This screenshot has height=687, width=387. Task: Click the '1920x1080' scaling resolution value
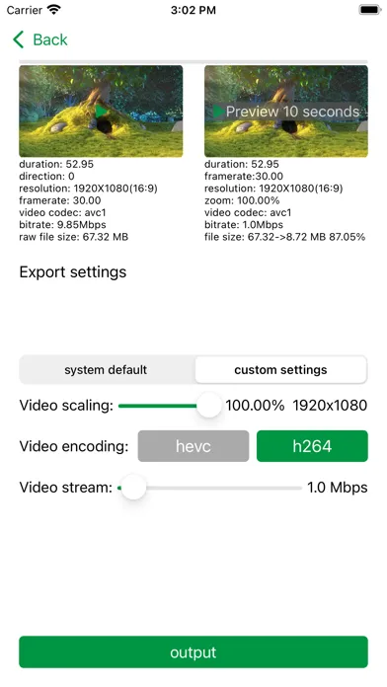coord(330,406)
